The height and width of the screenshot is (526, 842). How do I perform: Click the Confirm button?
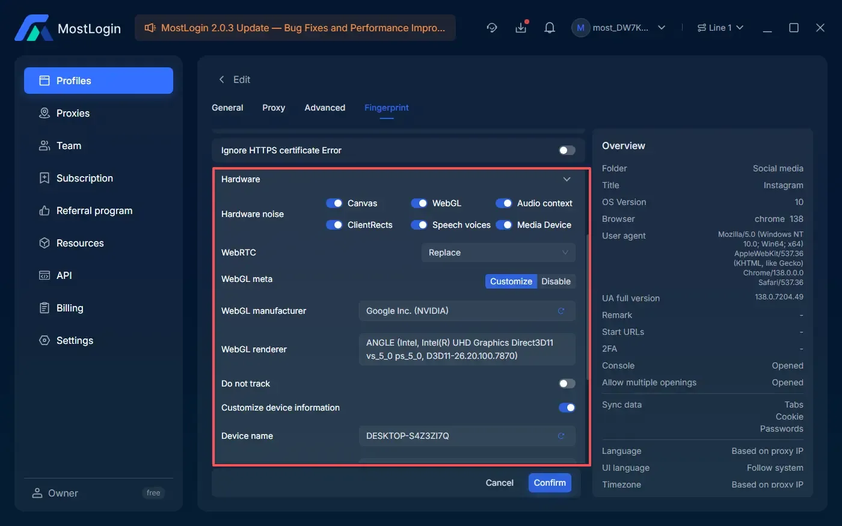pos(550,483)
